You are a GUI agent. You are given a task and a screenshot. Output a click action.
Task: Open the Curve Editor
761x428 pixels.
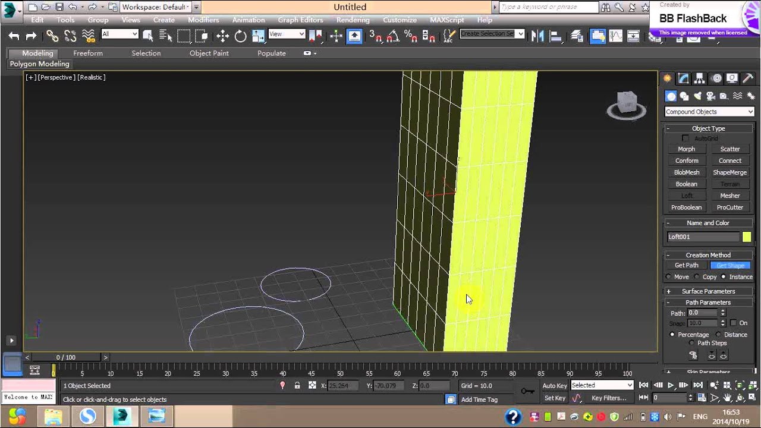point(616,36)
